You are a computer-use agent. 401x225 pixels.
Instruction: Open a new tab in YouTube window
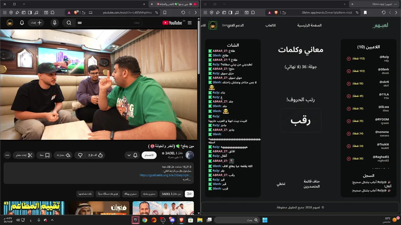coord(144,4)
